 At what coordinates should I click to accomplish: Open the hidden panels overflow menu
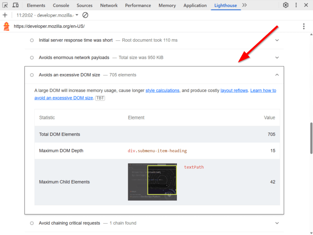tap(244, 5)
